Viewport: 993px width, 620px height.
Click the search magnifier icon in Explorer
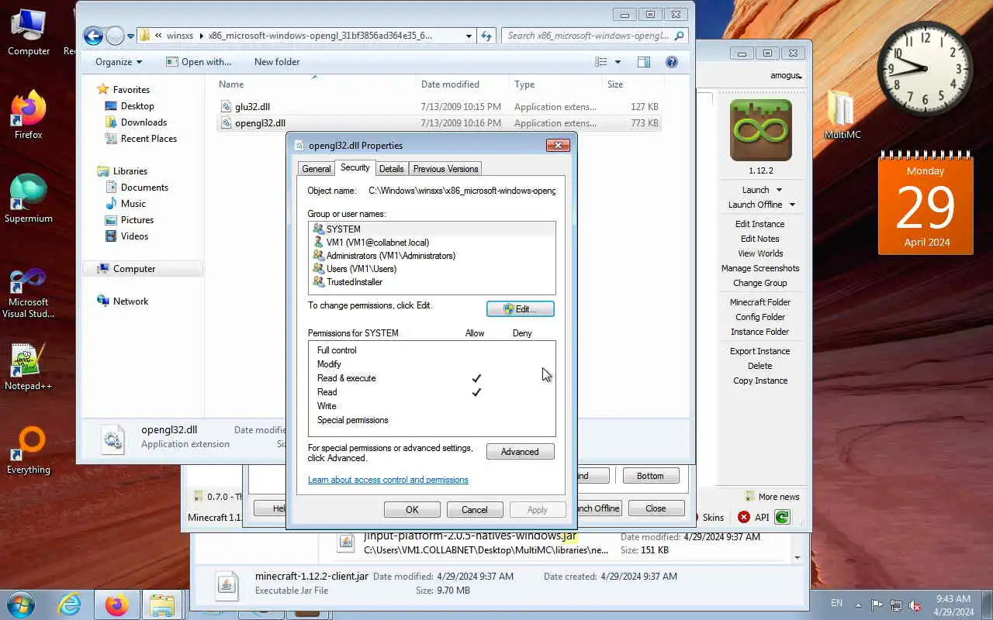(680, 36)
